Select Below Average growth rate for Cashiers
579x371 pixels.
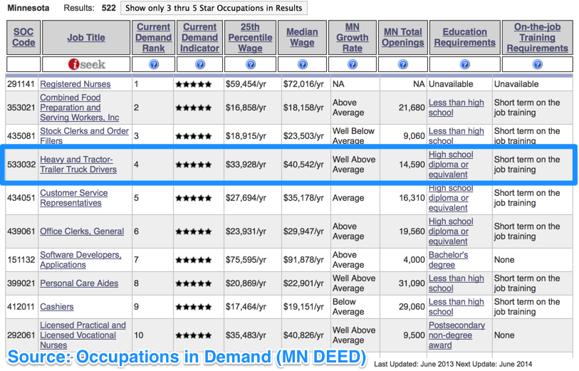[x=348, y=307]
